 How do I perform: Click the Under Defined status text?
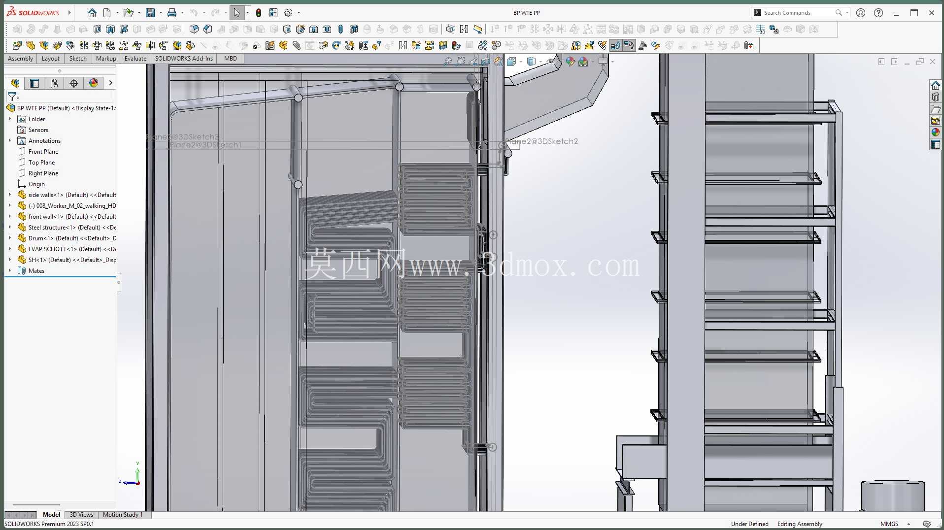point(749,524)
